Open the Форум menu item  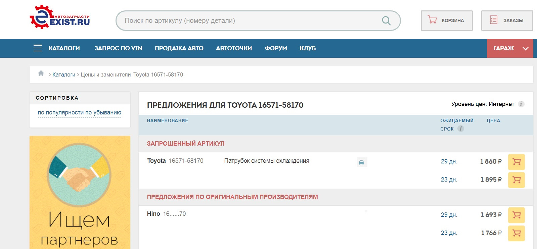click(x=276, y=48)
